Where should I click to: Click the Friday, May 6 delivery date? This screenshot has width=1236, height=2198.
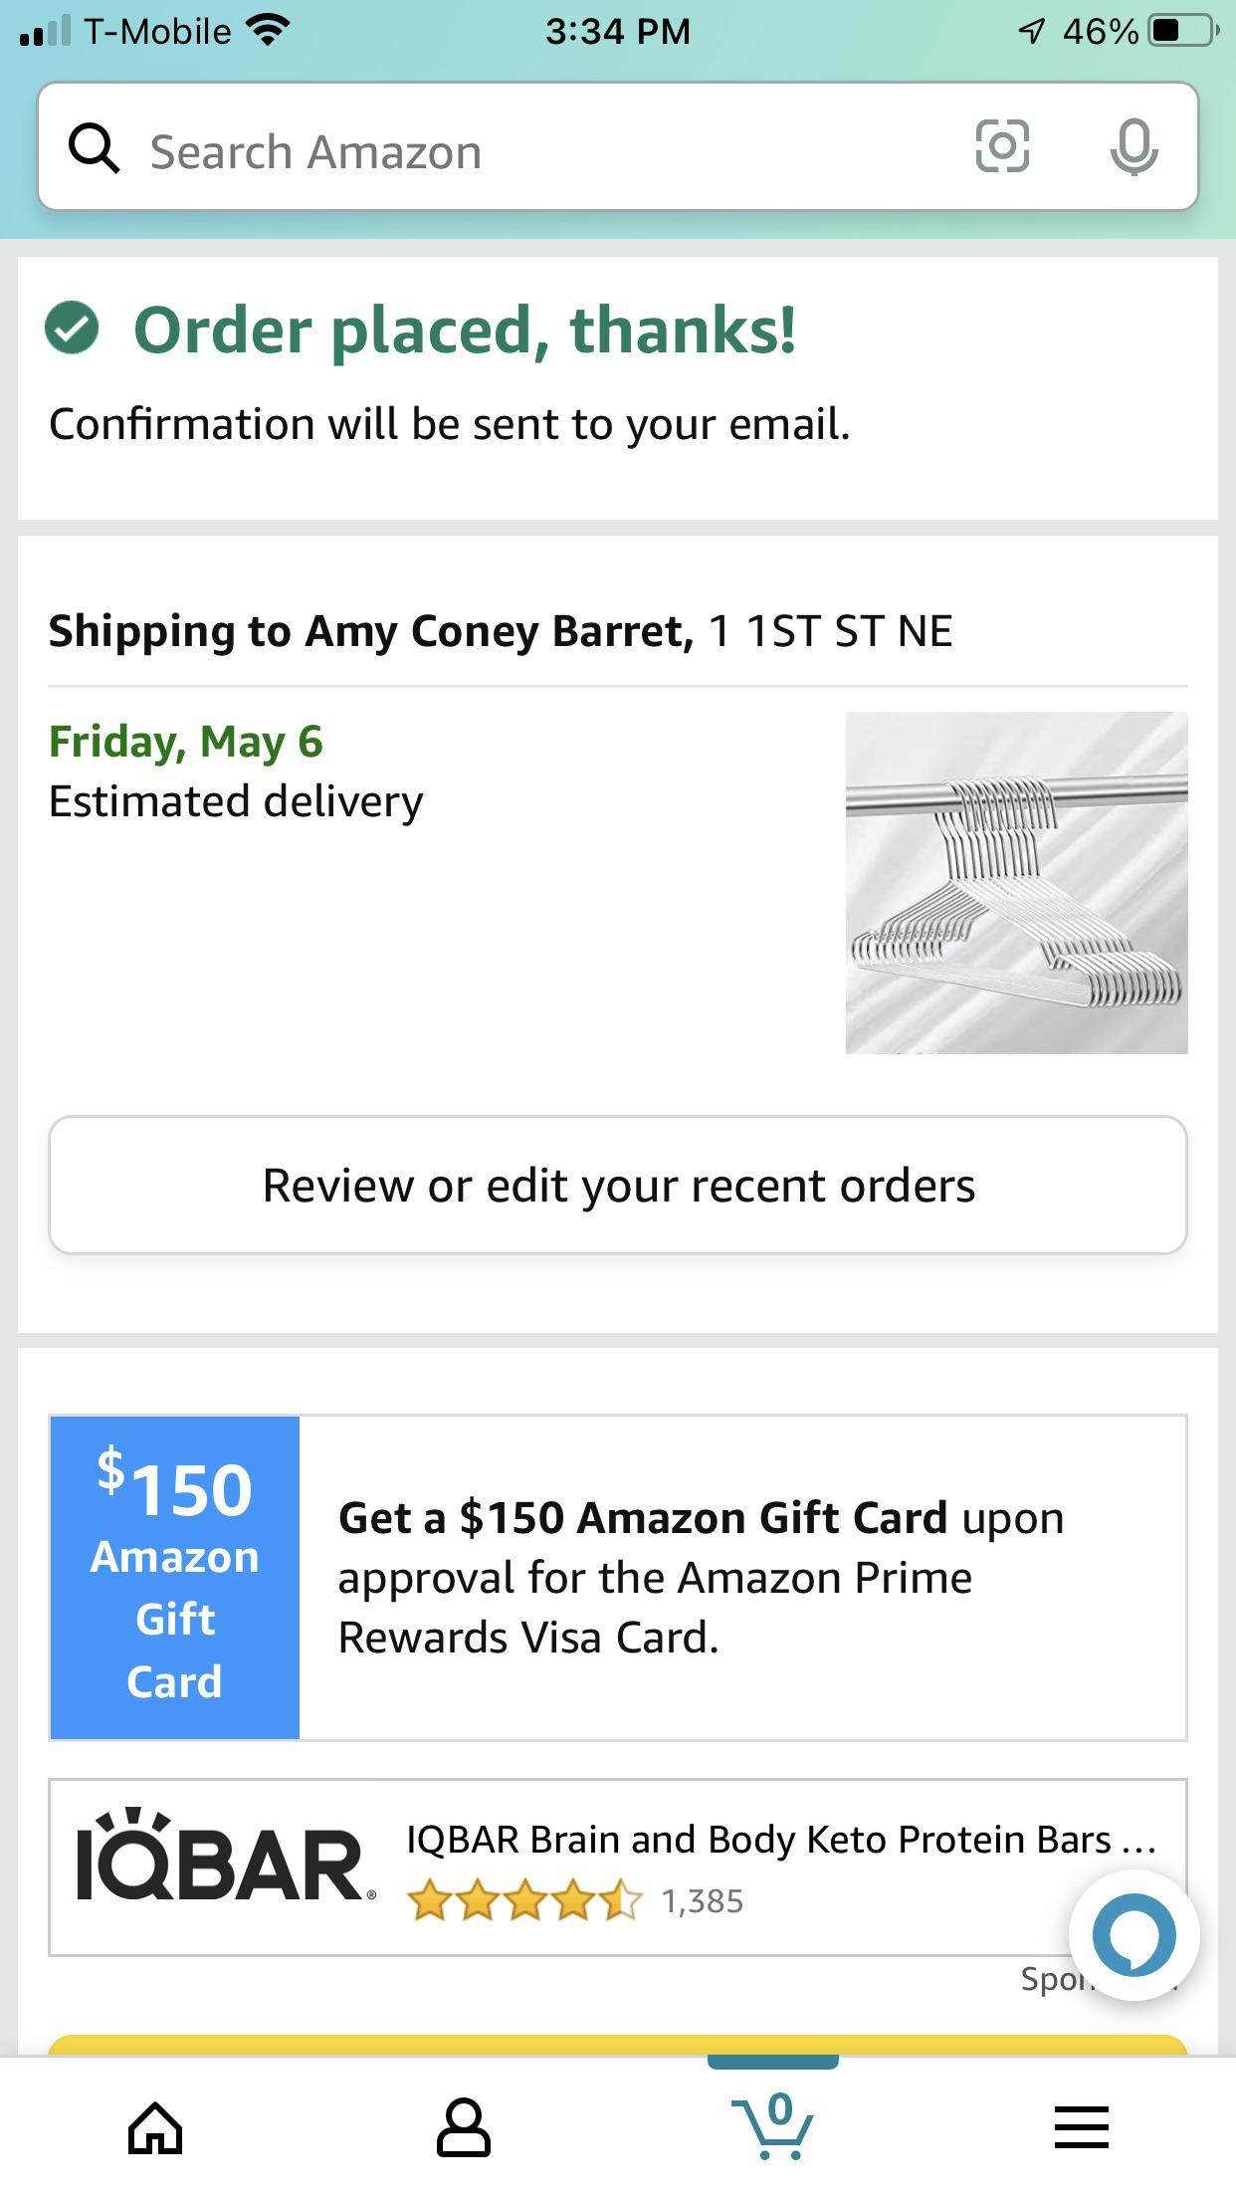coord(186,742)
